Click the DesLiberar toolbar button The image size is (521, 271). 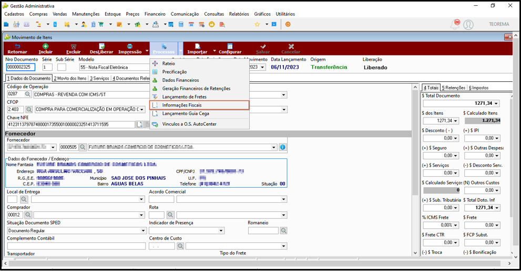pyautogui.click(x=101, y=49)
